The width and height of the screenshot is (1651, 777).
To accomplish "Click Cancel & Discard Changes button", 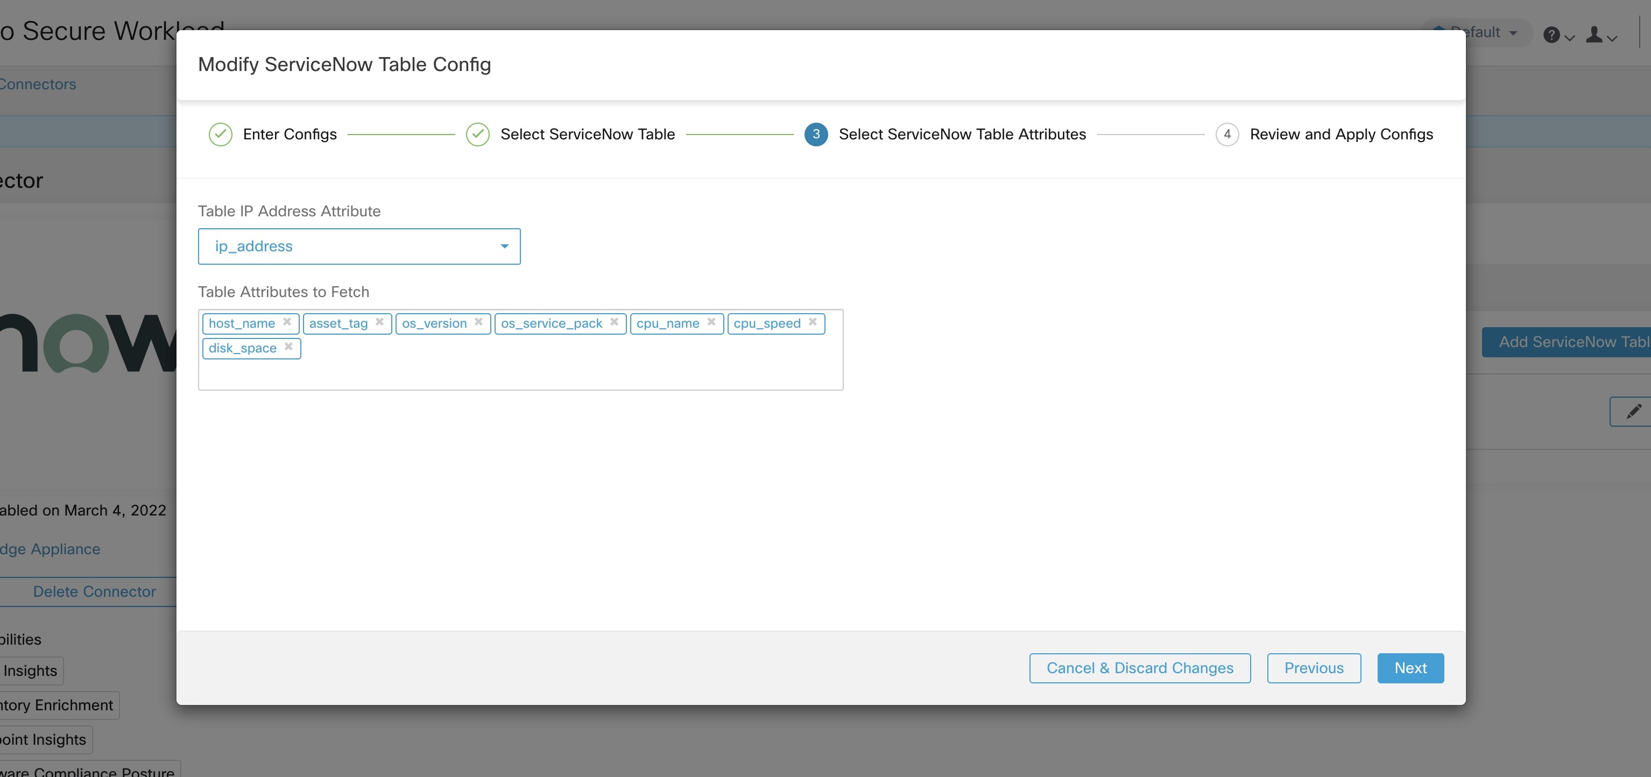I will 1140,667.
